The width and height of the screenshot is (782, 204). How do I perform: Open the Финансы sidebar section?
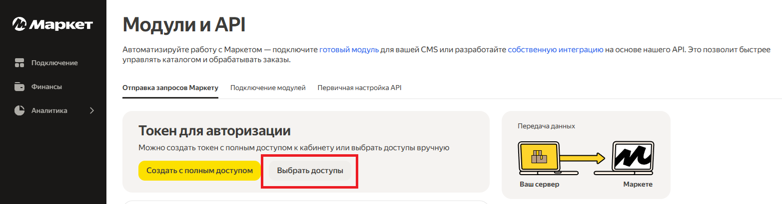(46, 87)
